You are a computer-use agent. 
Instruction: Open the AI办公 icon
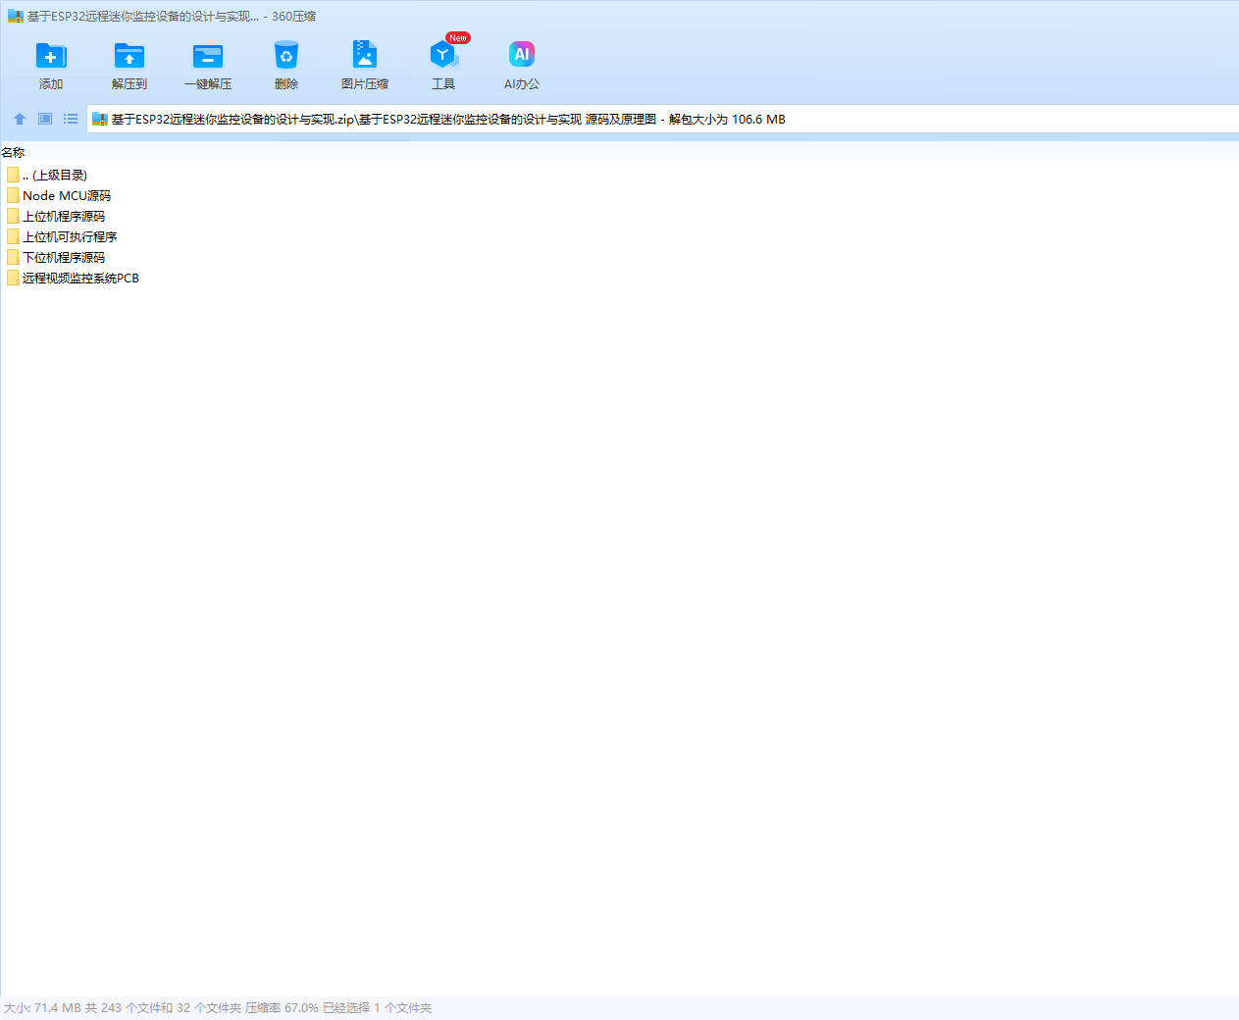click(x=522, y=54)
